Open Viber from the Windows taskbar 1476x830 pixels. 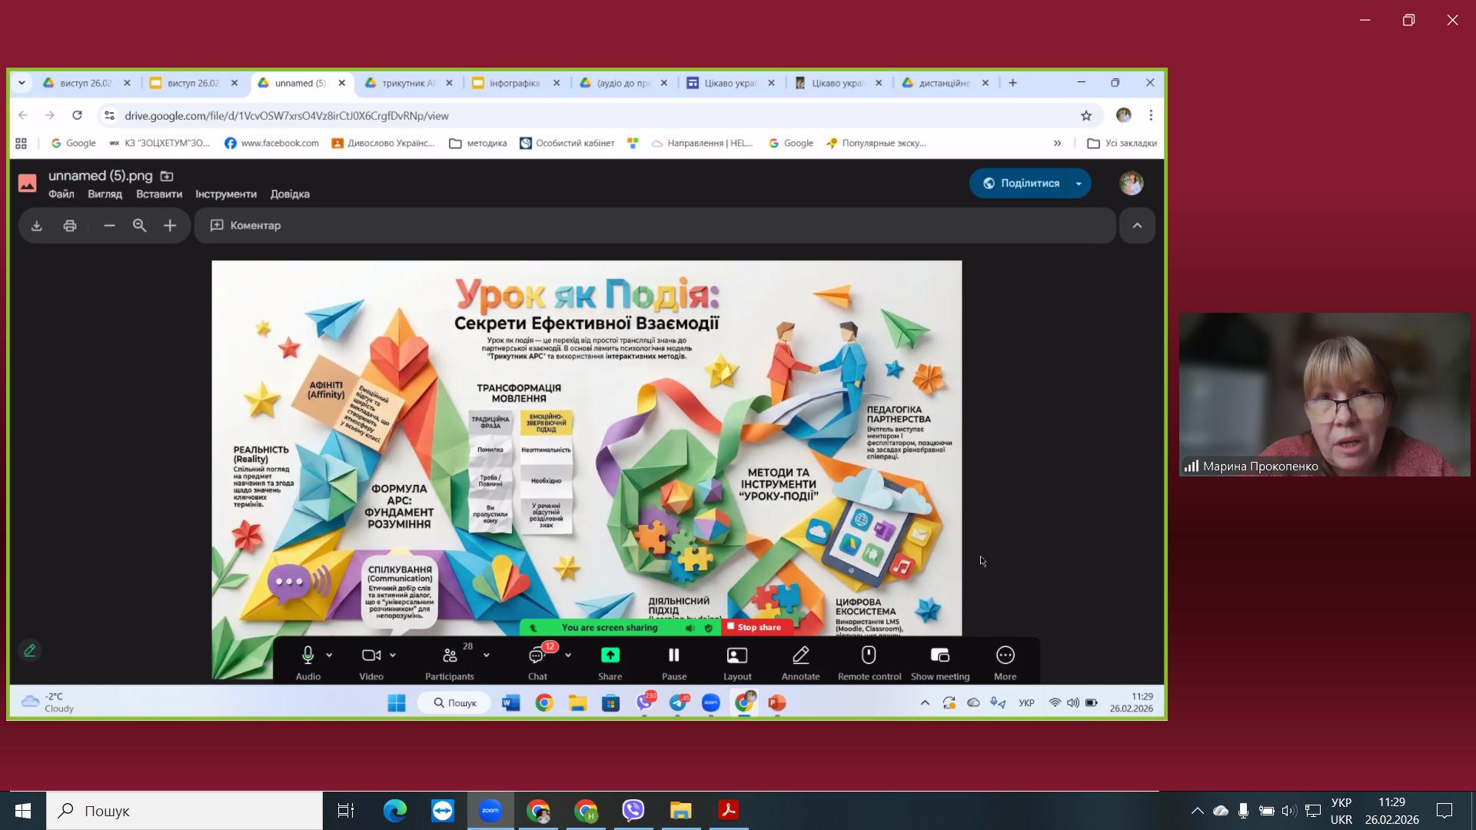tap(633, 811)
